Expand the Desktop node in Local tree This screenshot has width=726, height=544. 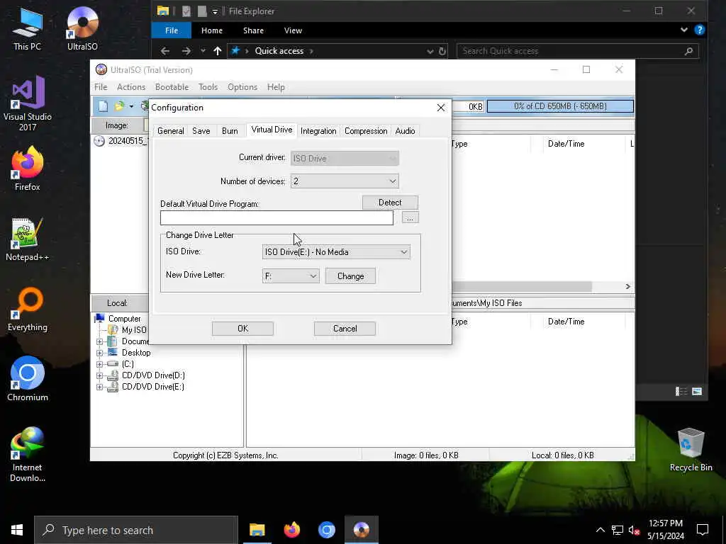pos(99,353)
